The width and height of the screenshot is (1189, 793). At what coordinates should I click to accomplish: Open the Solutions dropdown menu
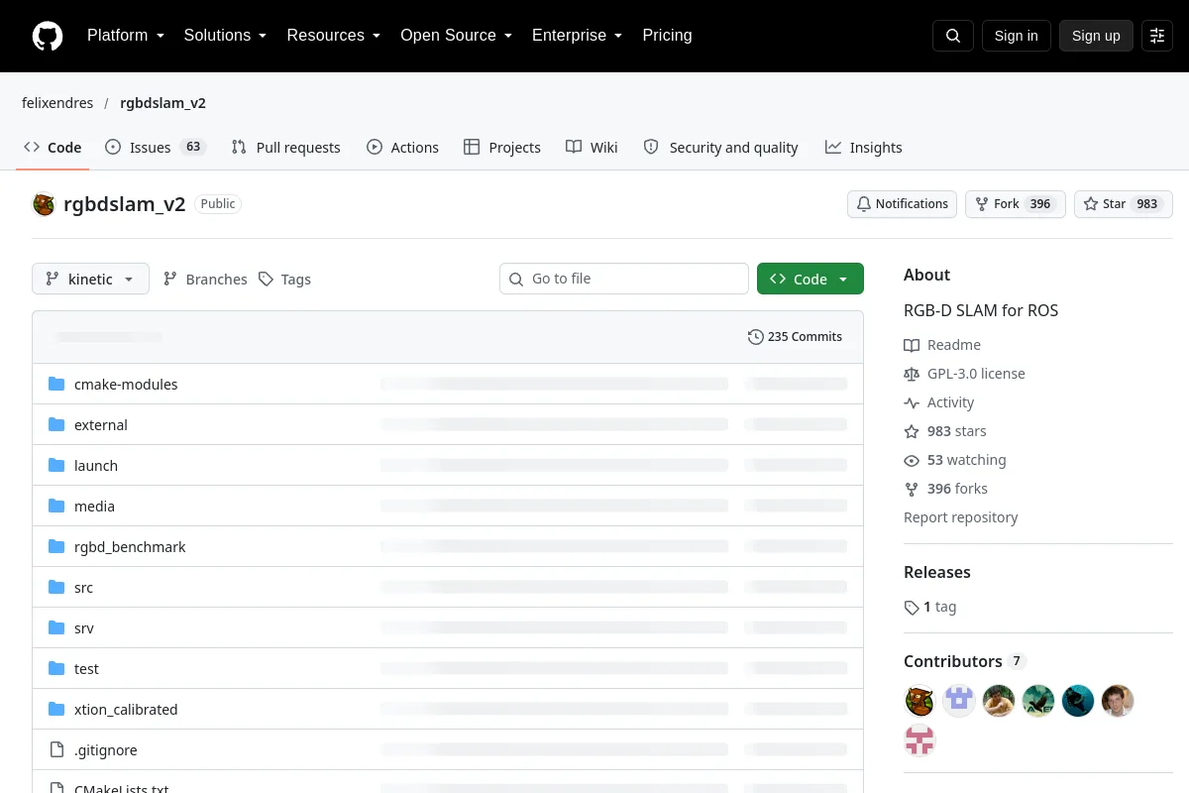click(x=225, y=36)
